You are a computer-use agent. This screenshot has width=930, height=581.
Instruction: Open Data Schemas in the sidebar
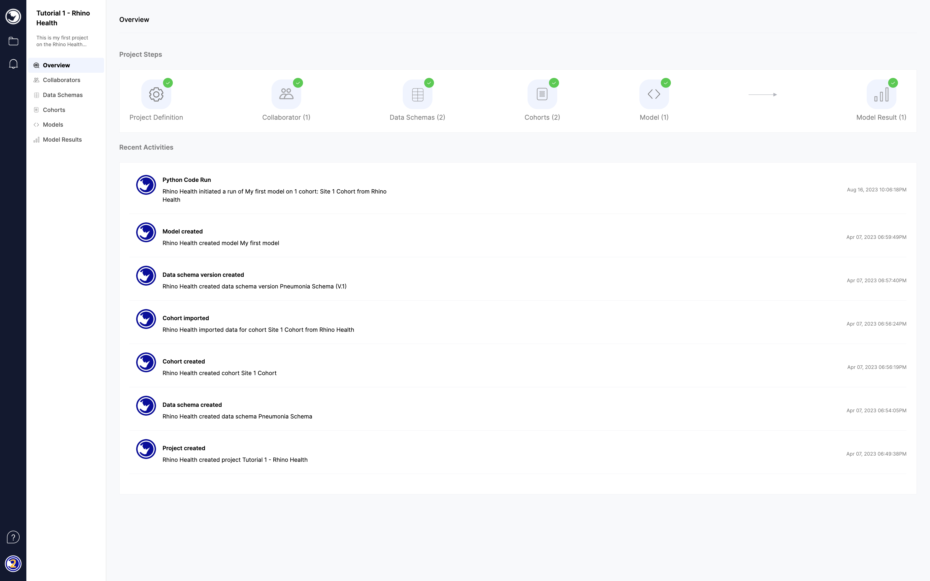(66, 95)
